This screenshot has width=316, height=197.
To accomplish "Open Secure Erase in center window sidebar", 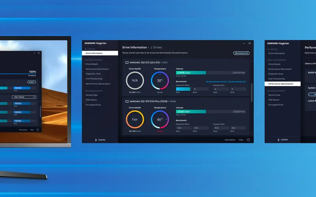I will click(x=92, y=95).
